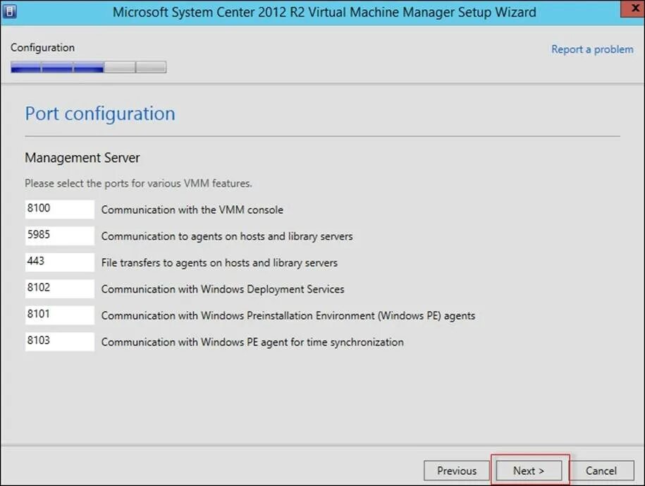Click the Management Server section label
This screenshot has height=486, width=645.
[82, 157]
